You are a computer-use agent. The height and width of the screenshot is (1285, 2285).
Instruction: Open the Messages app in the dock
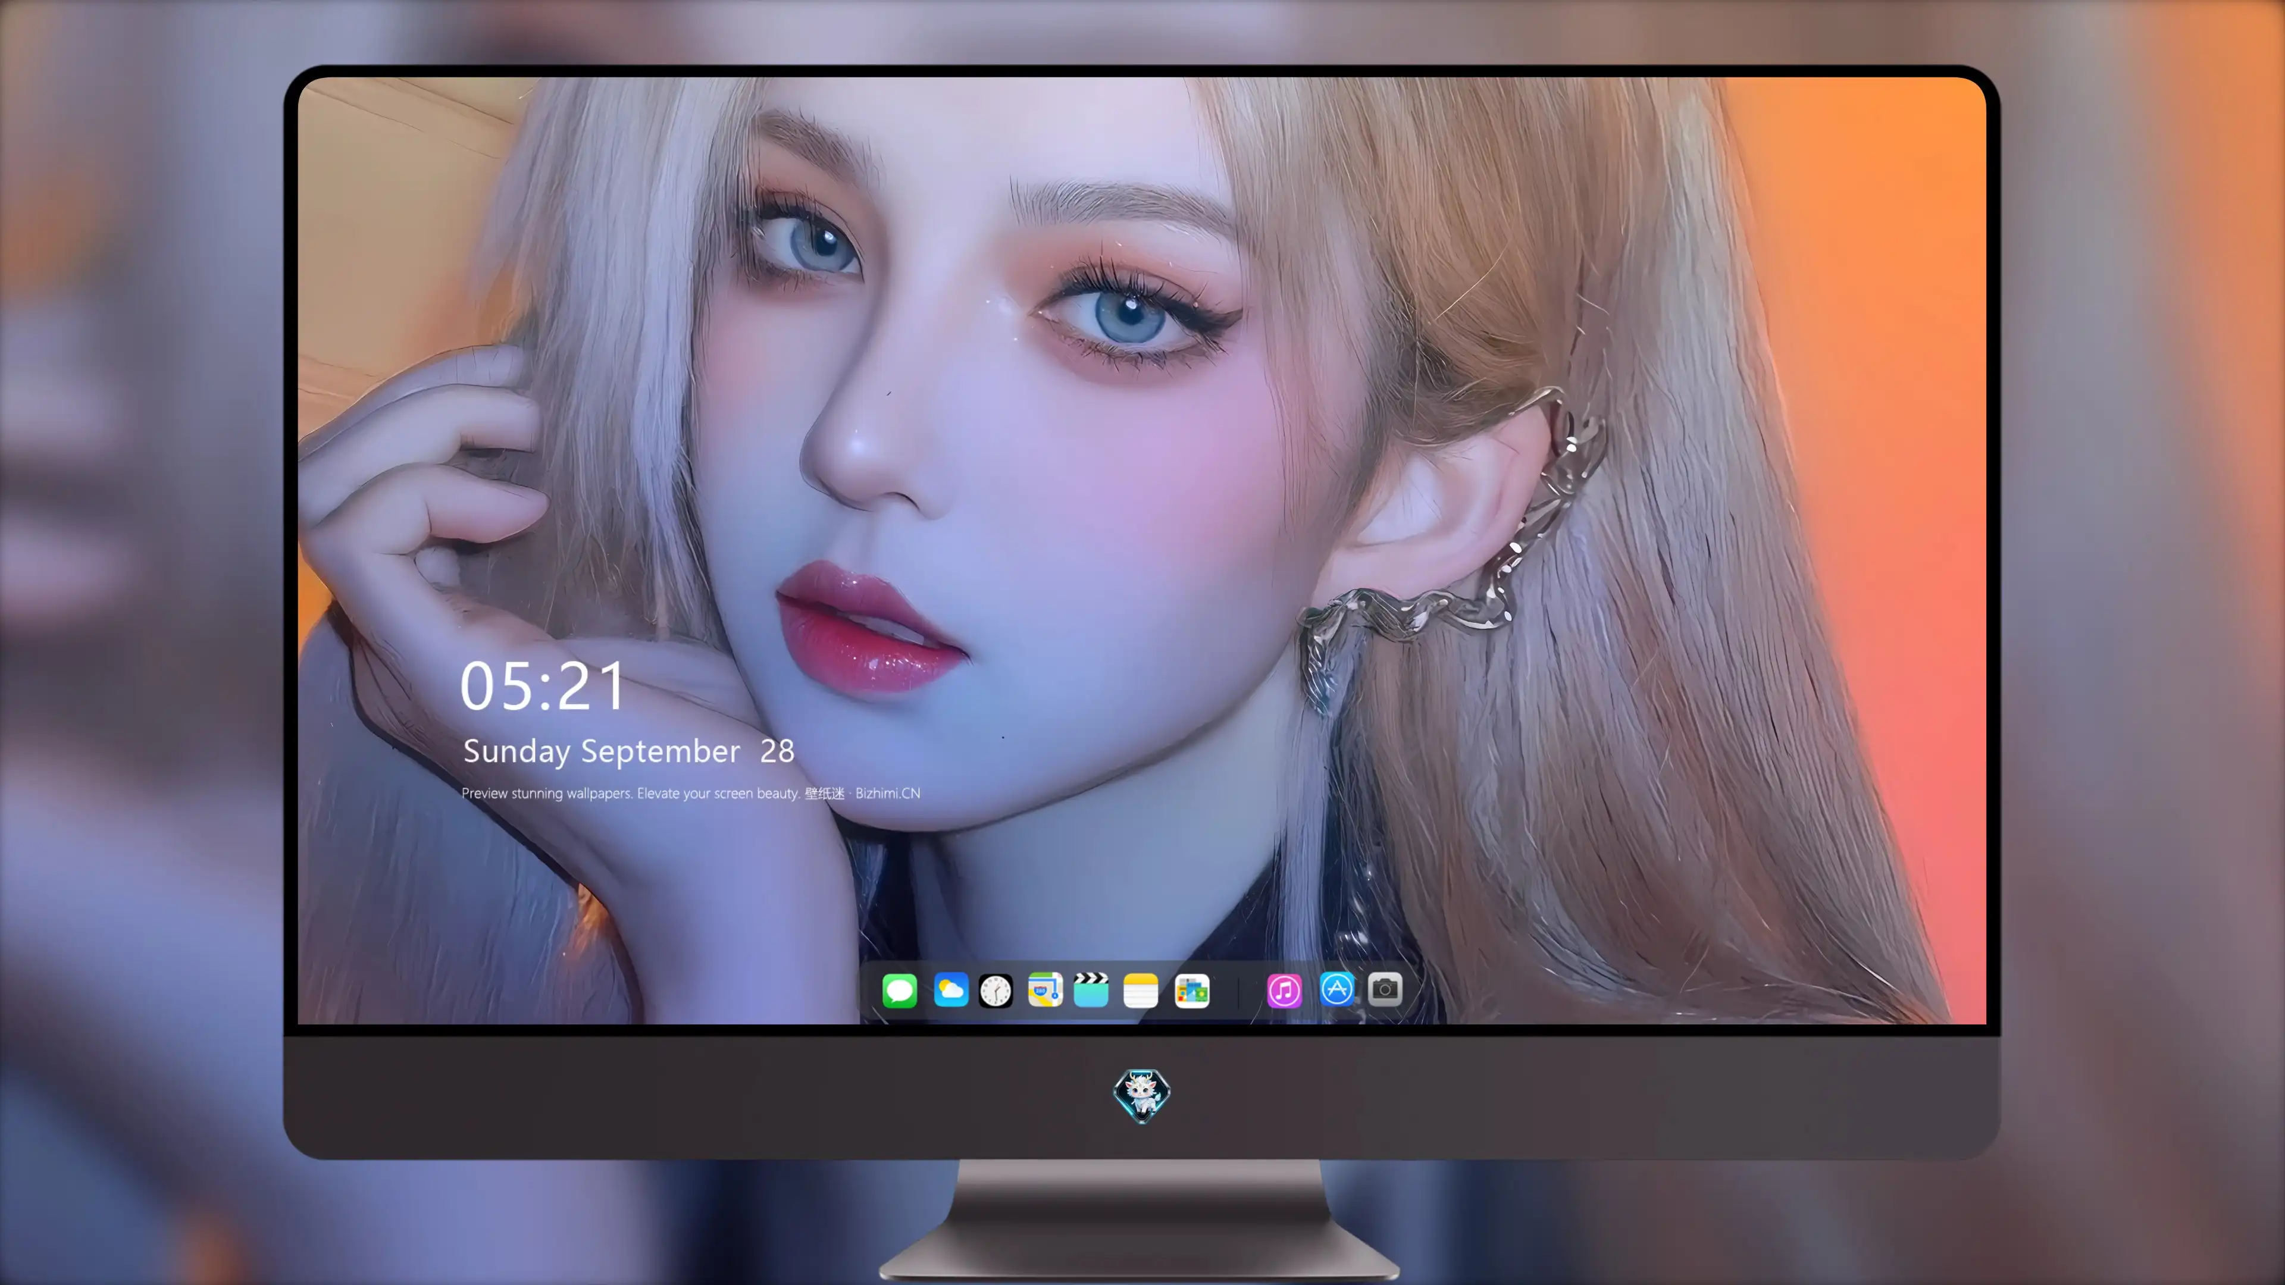coord(899,990)
